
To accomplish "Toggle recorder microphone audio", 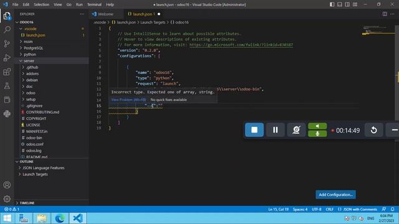I will click(x=317, y=134).
